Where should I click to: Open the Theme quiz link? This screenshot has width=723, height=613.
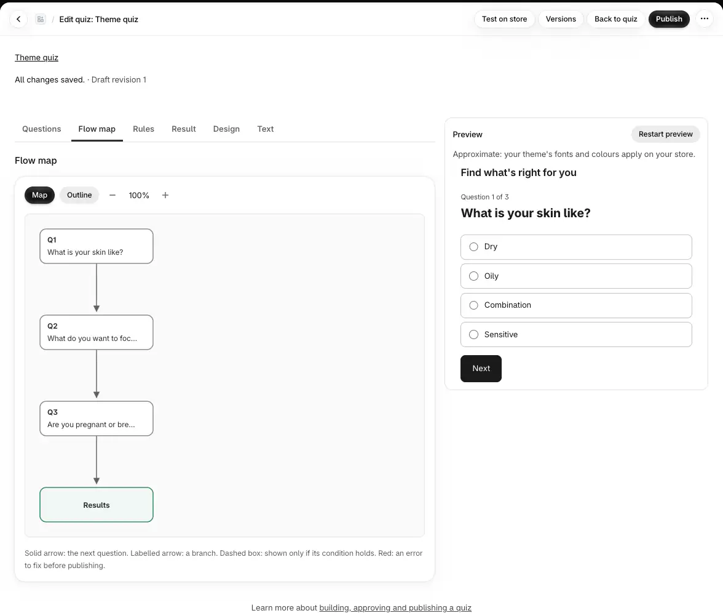click(x=36, y=58)
